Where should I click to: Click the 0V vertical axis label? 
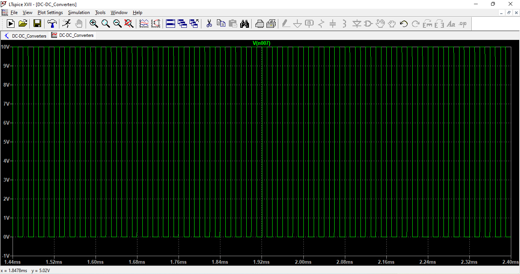[x=6, y=237]
